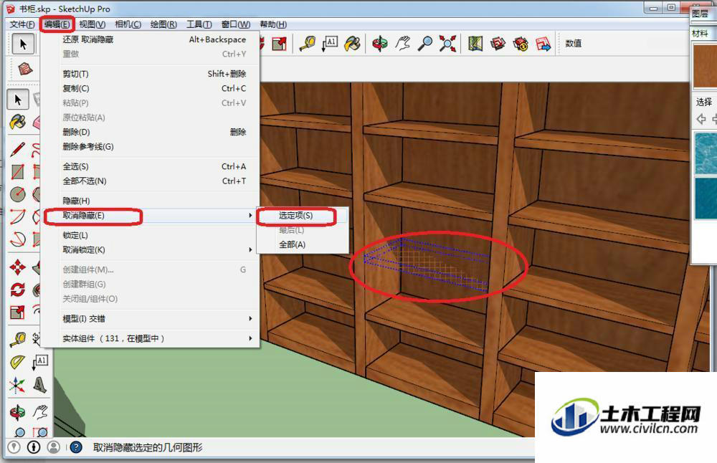717x463 pixels.
Task: Click the user sign-in status icon
Action: [54, 447]
